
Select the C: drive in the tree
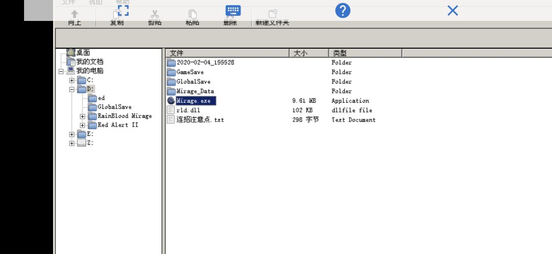90,80
